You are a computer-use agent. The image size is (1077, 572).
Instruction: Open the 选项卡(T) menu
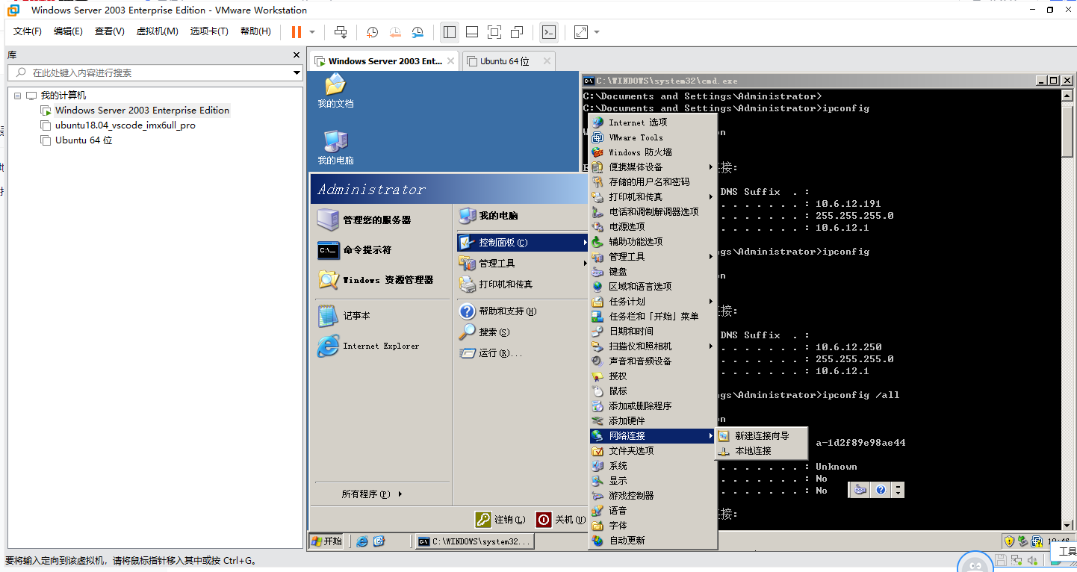pos(209,31)
